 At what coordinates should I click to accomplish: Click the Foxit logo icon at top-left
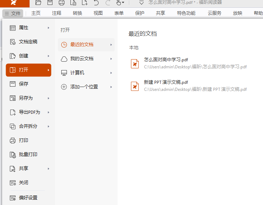pos(13,2)
